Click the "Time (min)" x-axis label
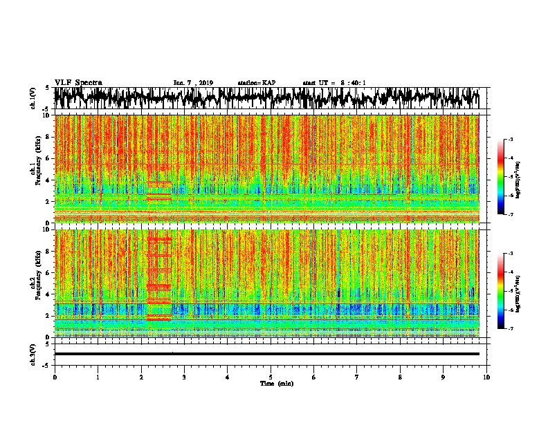 (x=277, y=384)
